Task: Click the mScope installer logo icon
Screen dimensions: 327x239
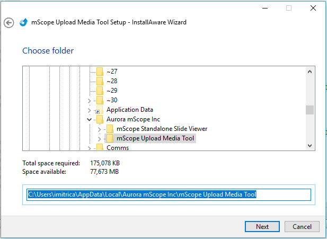Action: 23,23
